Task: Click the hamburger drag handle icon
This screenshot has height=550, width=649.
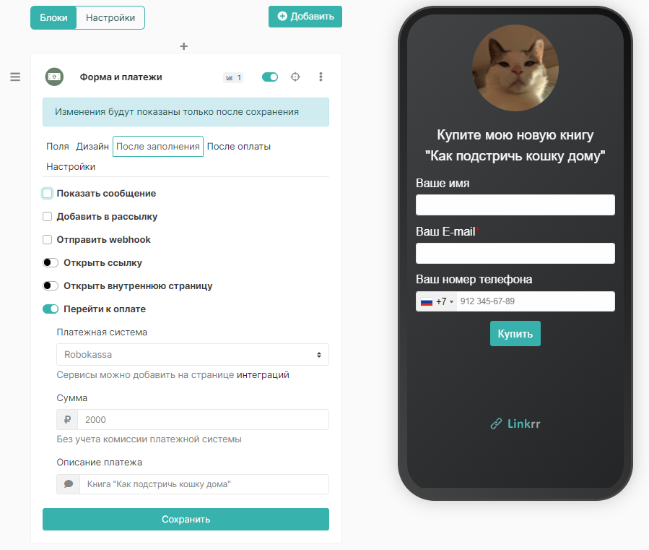Action: coord(15,77)
